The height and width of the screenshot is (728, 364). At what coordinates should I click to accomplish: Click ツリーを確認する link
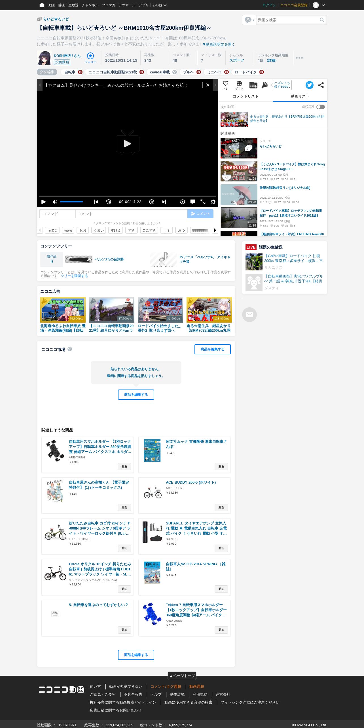[x=74, y=276]
